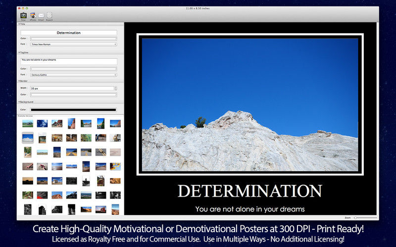
Task: Choose the person walking on sidewalk thumbnail
Action: tap(101, 138)
